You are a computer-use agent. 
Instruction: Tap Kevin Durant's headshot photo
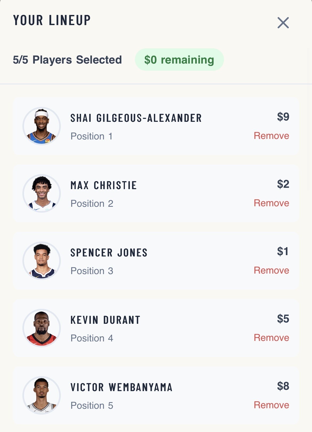42,328
